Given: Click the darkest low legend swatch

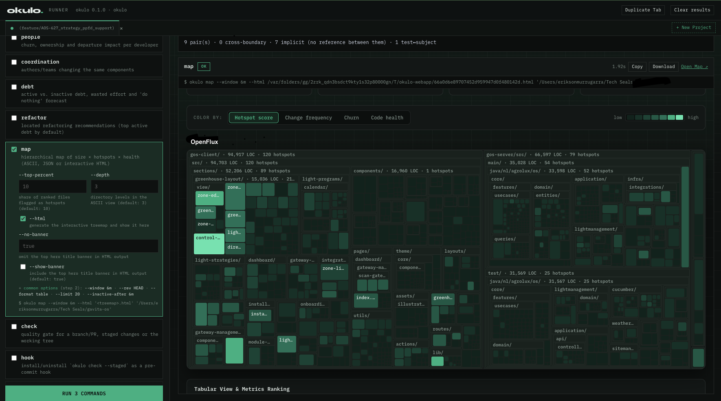Looking at the screenshot, I should (x=631, y=117).
